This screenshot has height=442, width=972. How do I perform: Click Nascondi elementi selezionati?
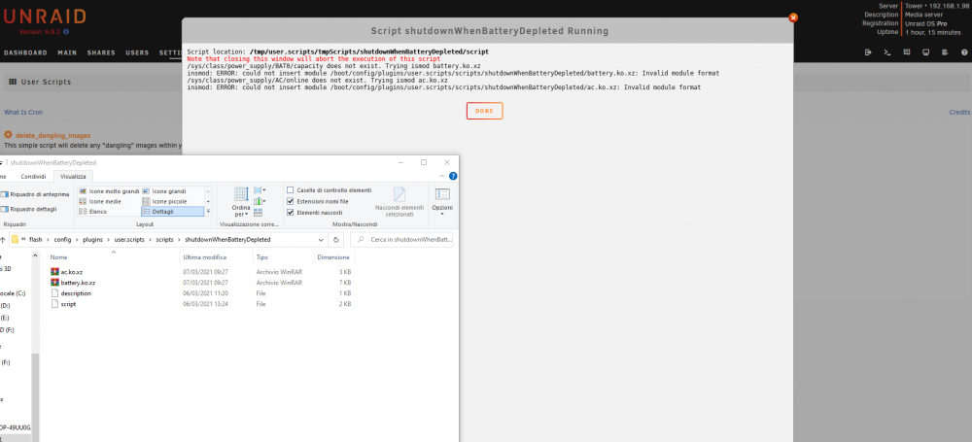pyautogui.click(x=399, y=201)
